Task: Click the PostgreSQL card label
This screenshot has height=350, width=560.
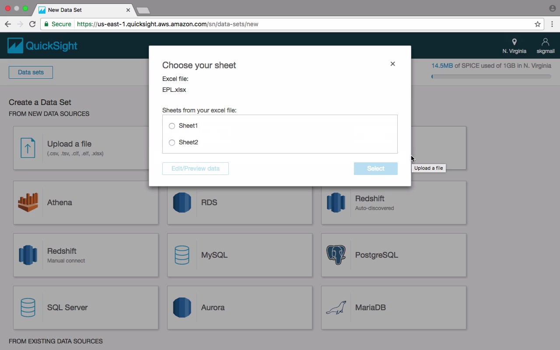Action: point(377,255)
